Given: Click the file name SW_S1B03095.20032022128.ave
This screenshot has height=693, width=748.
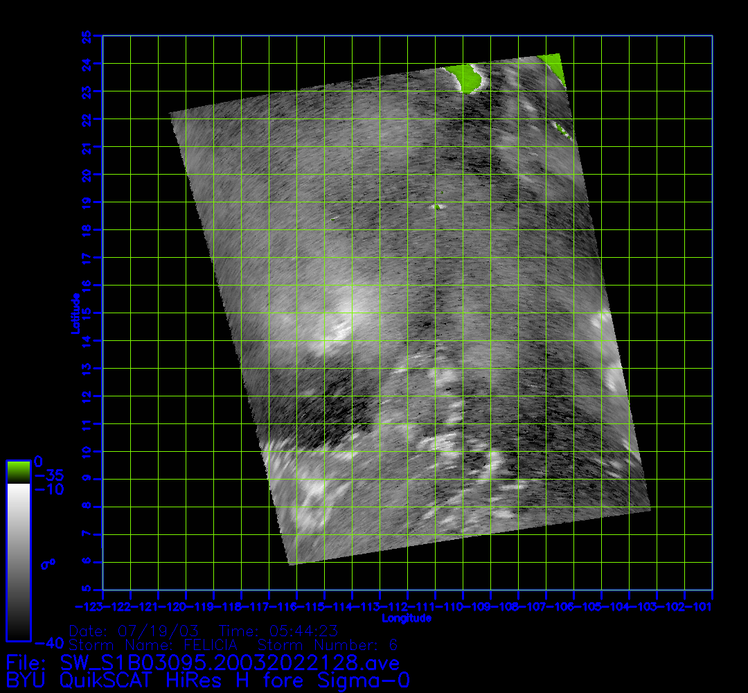Looking at the screenshot, I should pyautogui.click(x=202, y=663).
